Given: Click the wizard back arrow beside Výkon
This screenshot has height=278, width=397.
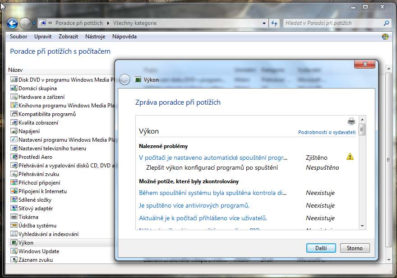Looking at the screenshot, I should (125, 80).
